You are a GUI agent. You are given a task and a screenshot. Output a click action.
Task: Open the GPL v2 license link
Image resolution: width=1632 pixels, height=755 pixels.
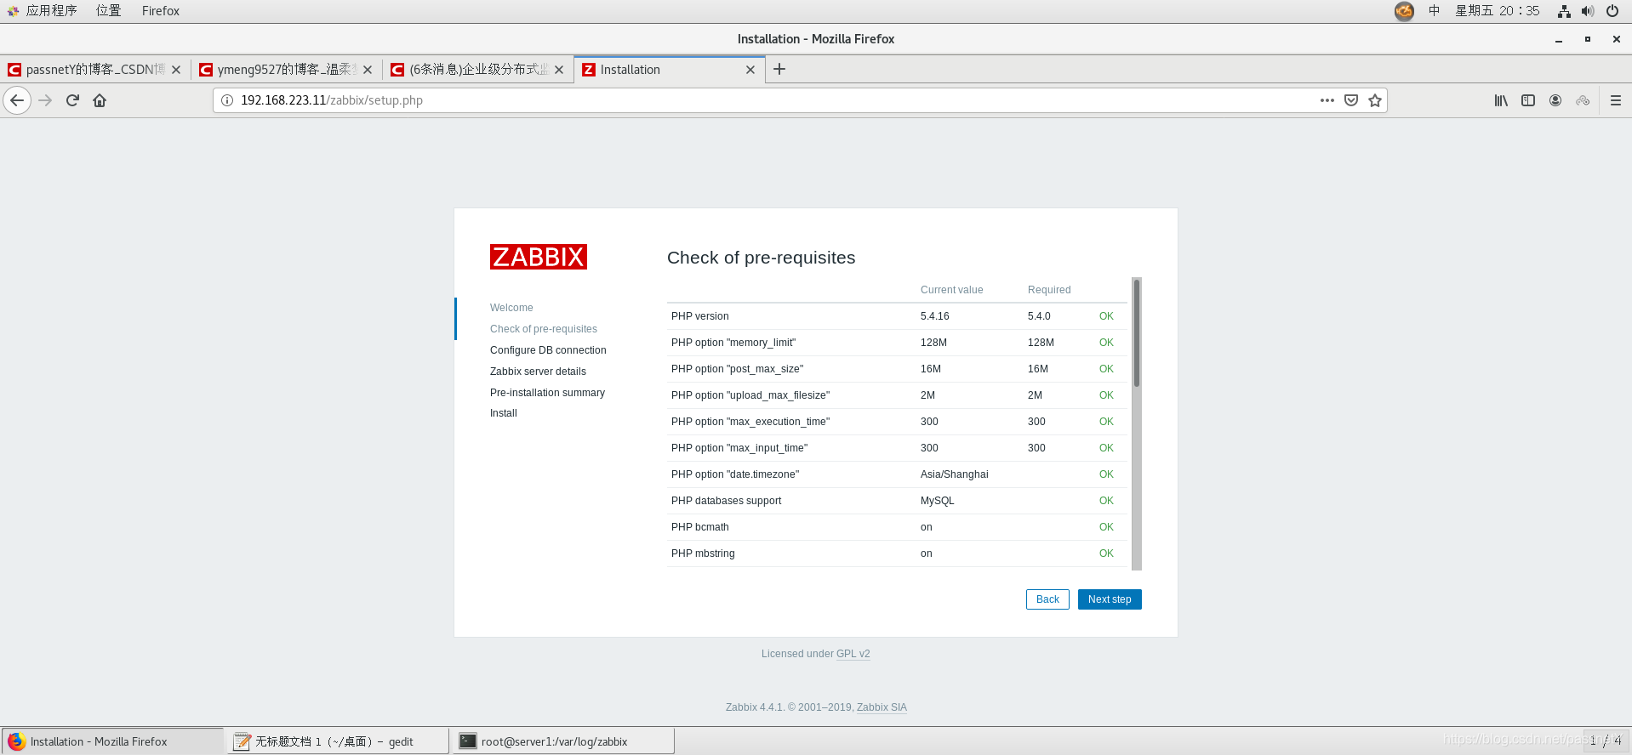pyautogui.click(x=853, y=654)
